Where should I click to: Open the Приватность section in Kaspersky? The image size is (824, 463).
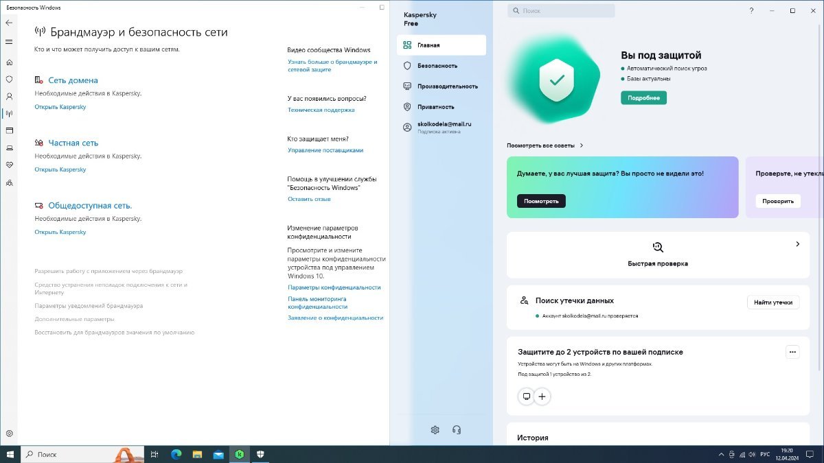(x=442, y=107)
